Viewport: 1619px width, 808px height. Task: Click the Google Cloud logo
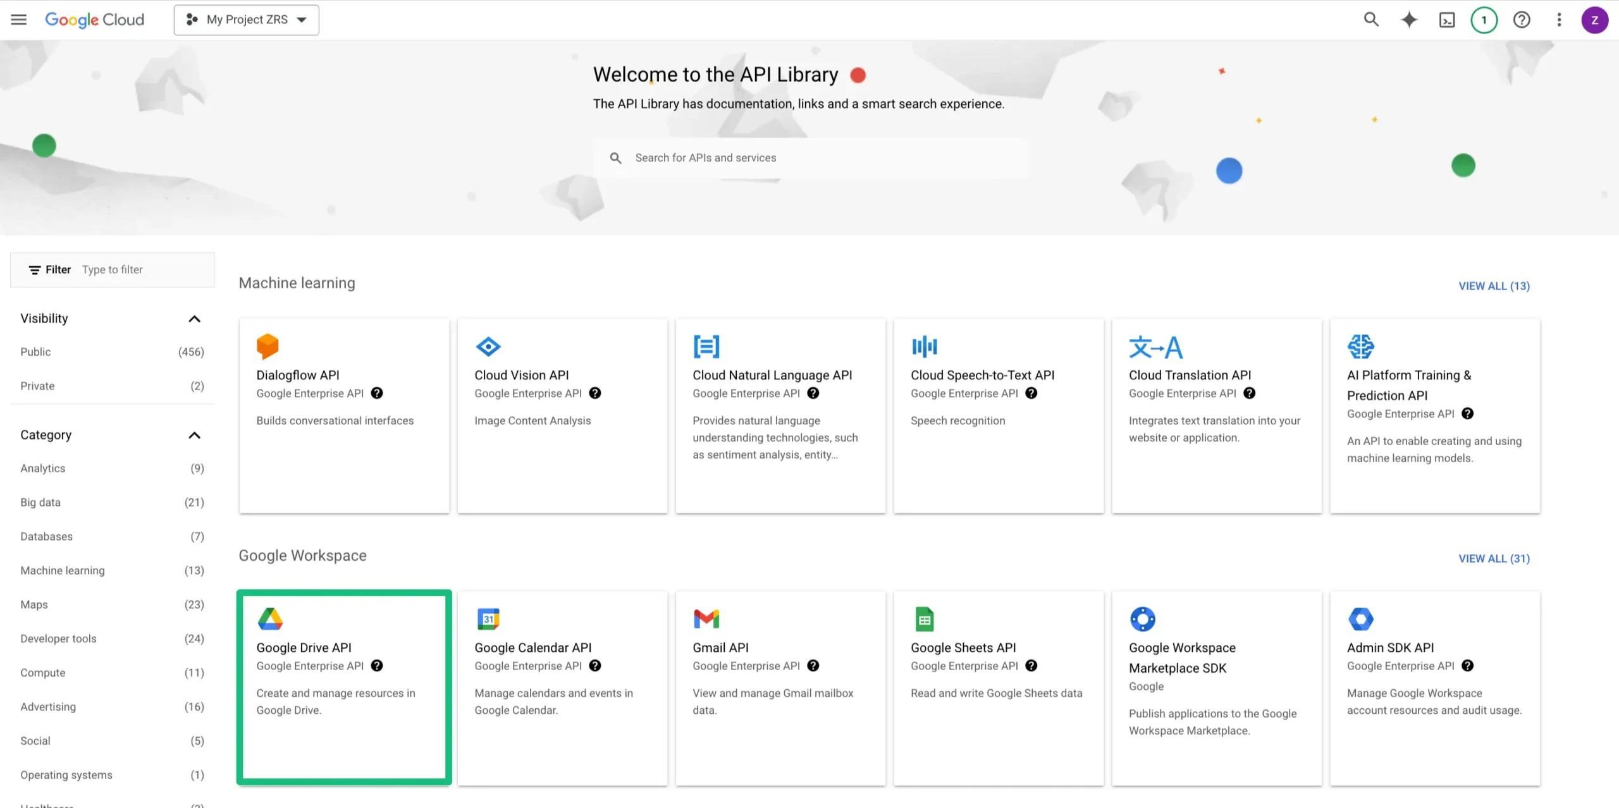(x=94, y=20)
